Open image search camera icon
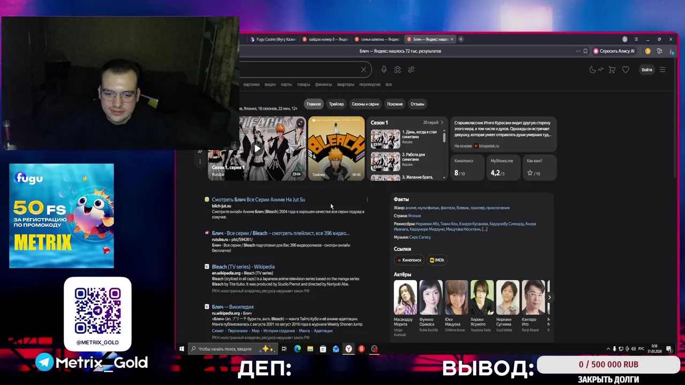Viewport: 685px width, 385px height. [398, 70]
